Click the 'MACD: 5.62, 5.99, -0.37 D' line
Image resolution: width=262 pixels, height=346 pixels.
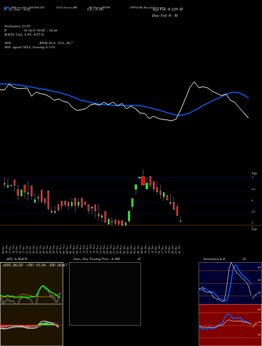tap(24, 35)
